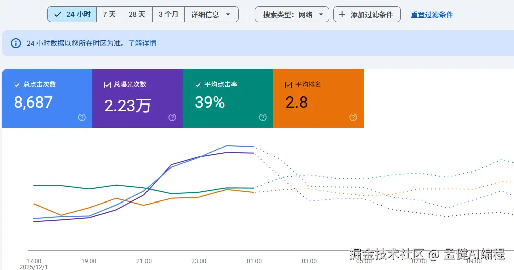Disable the 平均排名 checkbox
Viewport: 514px width, 270px height.
coord(288,85)
